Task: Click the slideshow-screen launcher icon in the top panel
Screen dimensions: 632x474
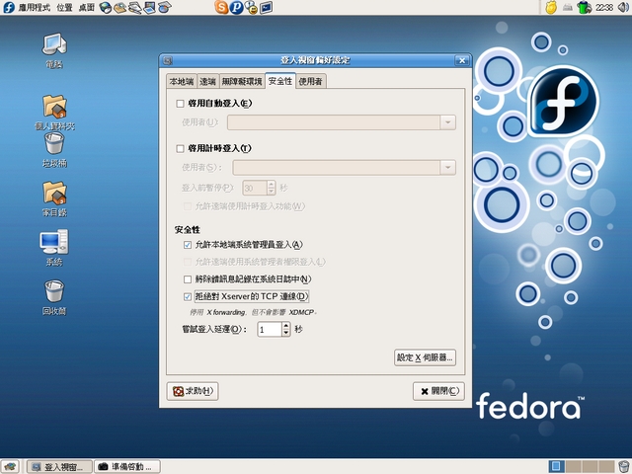Action: pos(149,7)
